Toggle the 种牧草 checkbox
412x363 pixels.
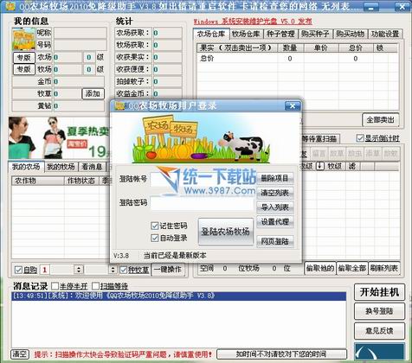(x=124, y=270)
